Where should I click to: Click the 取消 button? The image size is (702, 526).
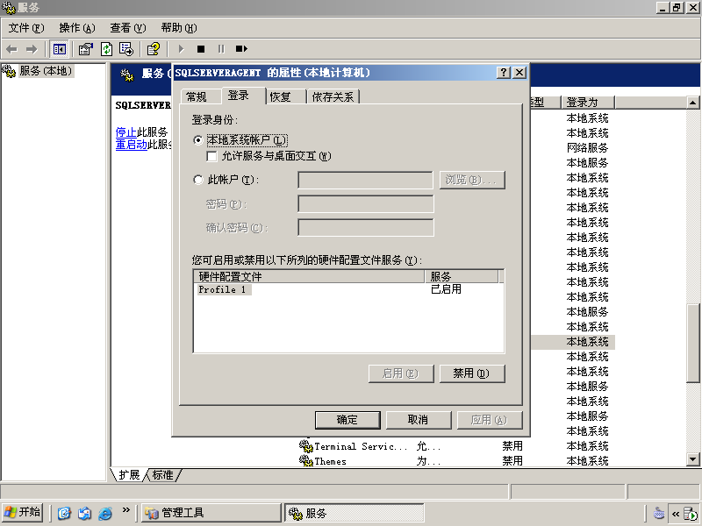(419, 420)
